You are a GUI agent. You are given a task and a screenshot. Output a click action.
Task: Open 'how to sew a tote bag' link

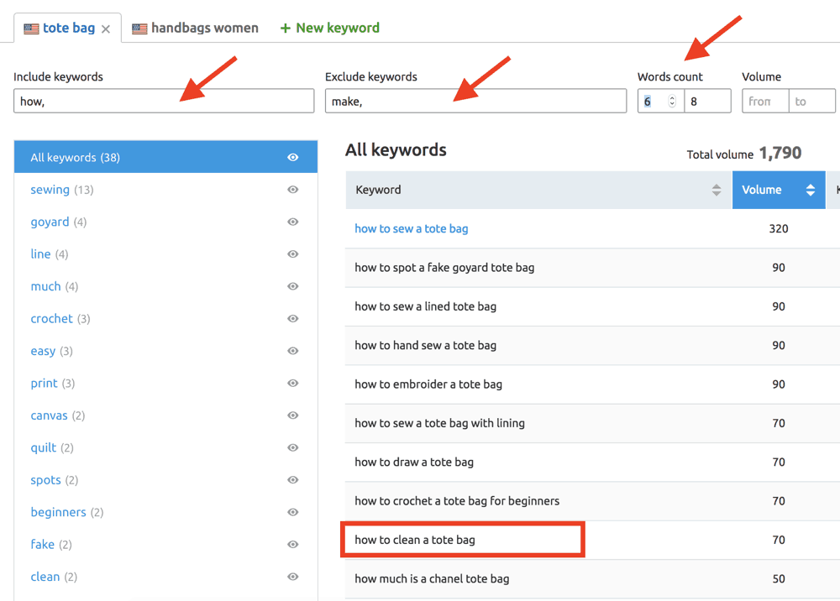point(412,229)
